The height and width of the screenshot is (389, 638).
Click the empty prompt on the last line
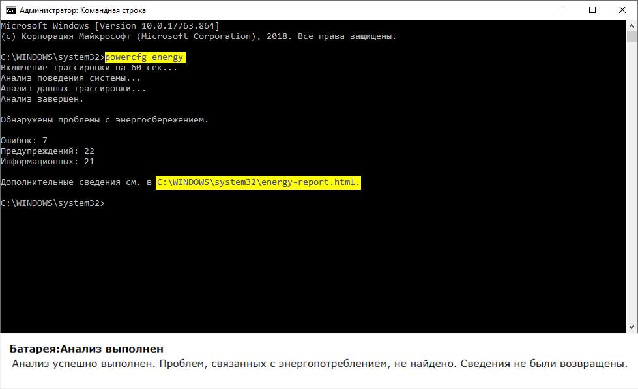coord(52,203)
